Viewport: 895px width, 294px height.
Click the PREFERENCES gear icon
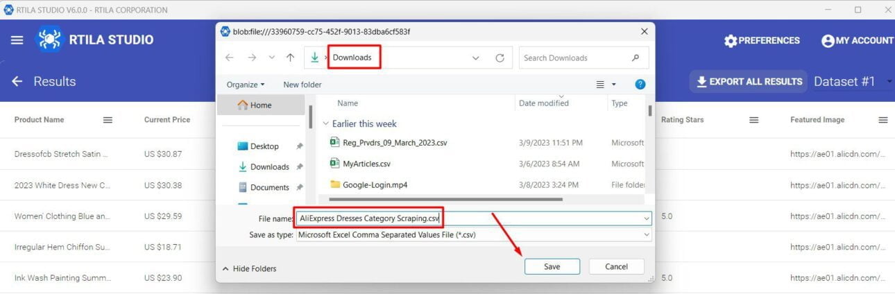(x=730, y=41)
